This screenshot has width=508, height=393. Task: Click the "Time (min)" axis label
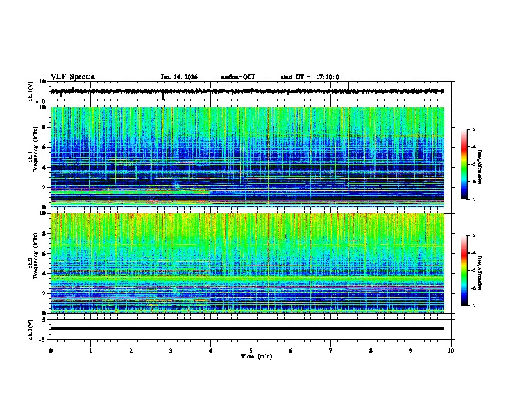257,356
